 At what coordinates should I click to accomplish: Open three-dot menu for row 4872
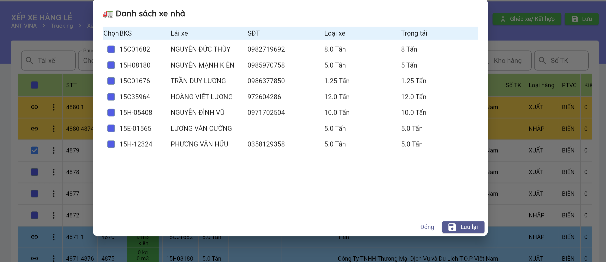pyautogui.click(x=53, y=215)
